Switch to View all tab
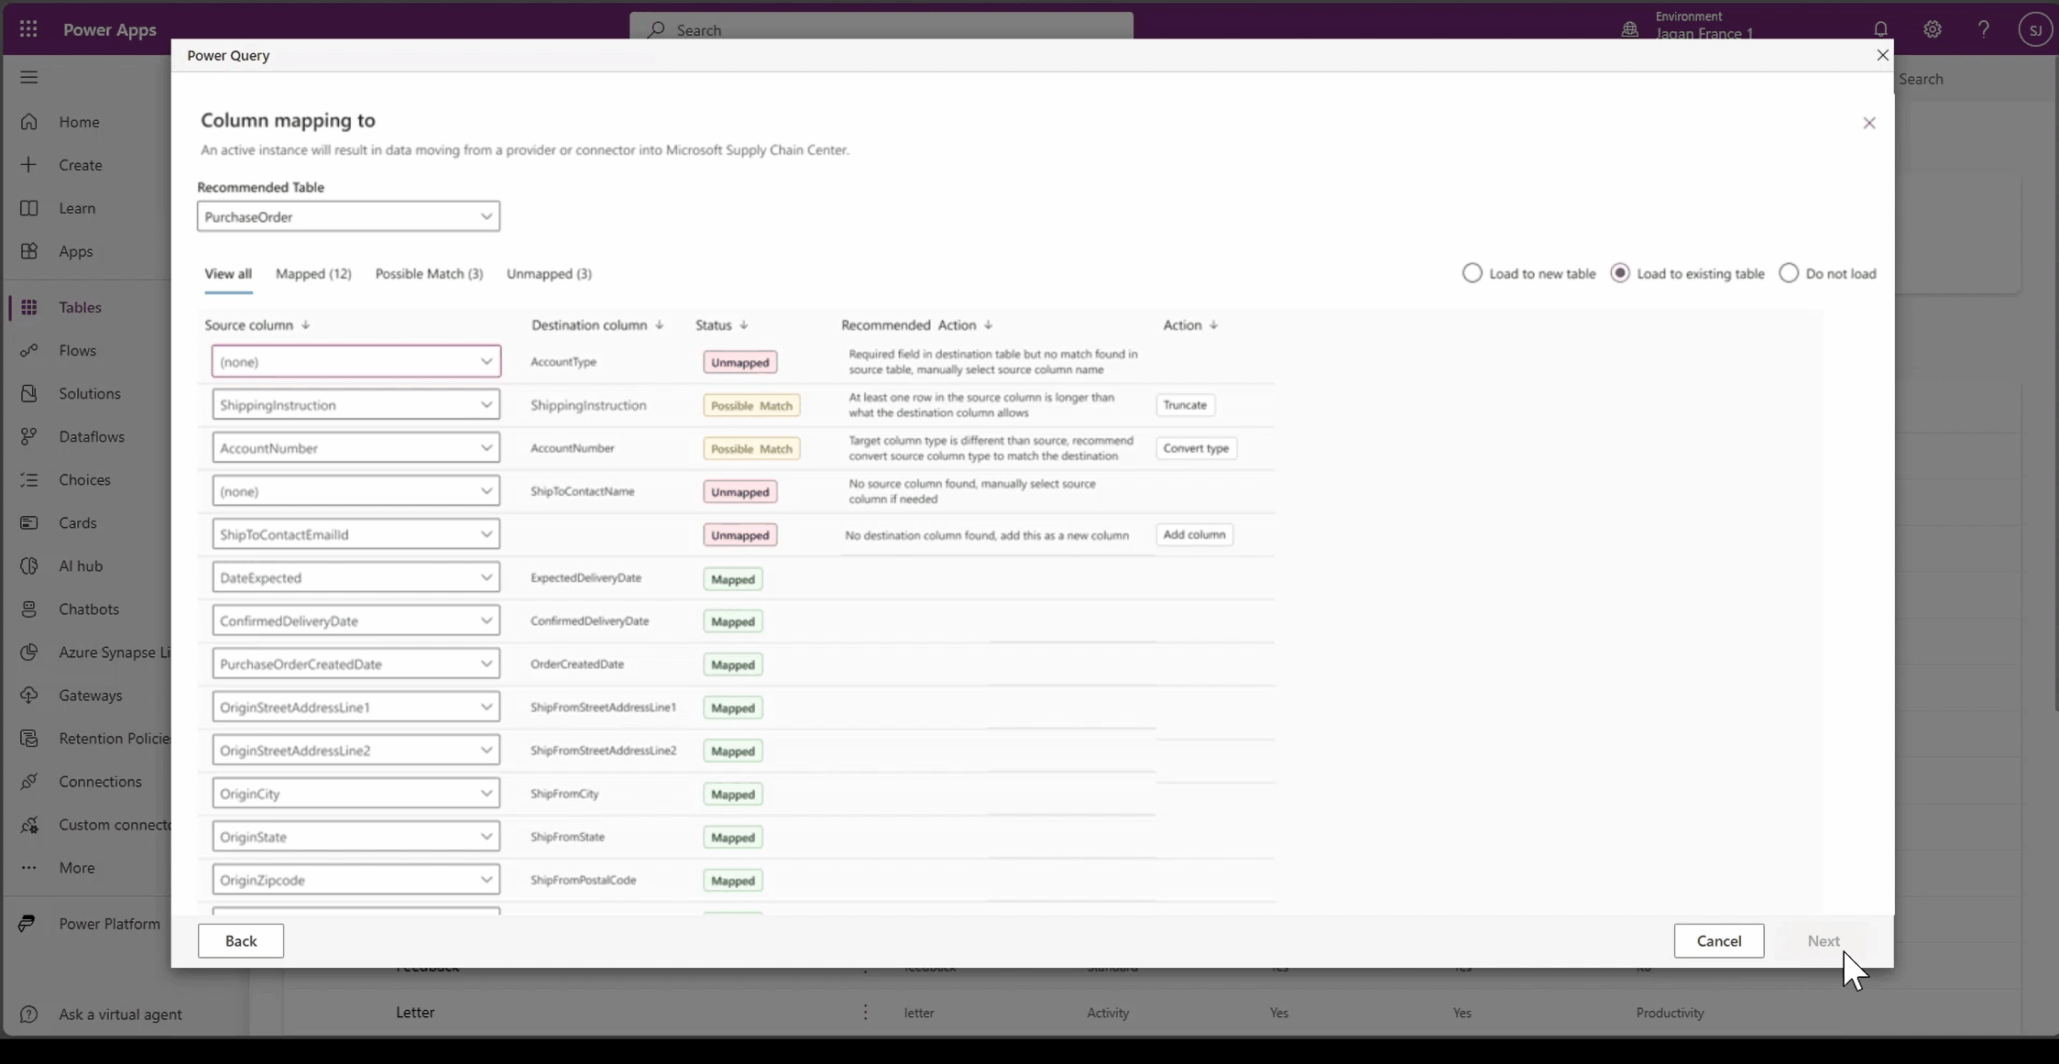Screen dimensions: 2059x1064 coord(228,273)
